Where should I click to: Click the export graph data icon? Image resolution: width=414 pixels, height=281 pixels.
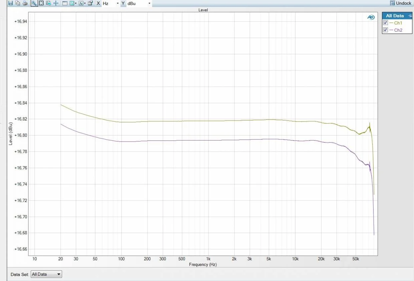[48, 3]
